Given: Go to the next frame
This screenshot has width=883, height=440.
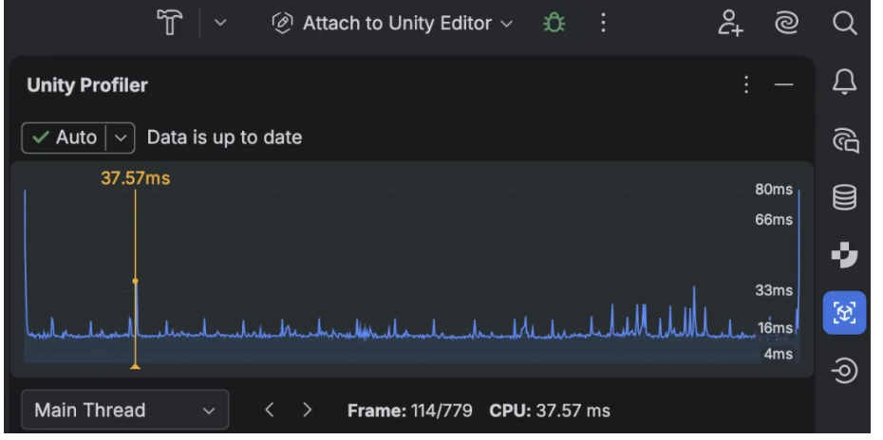Looking at the screenshot, I should click(307, 411).
